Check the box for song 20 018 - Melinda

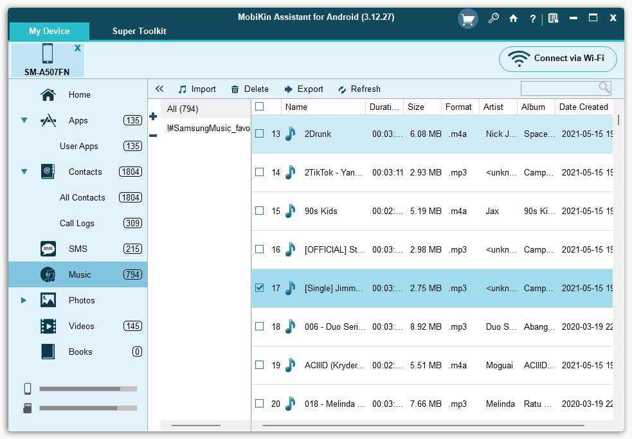260,404
